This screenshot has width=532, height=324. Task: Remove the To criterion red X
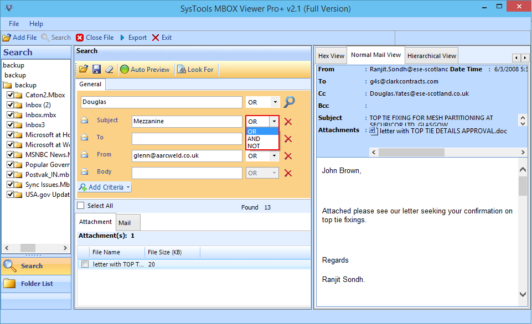coord(288,139)
